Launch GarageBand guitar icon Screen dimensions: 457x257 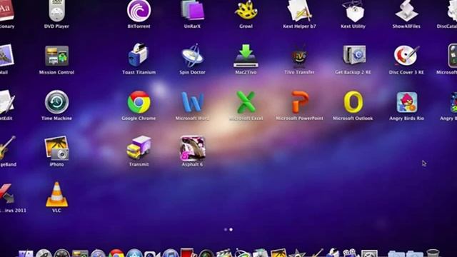(x=7, y=148)
